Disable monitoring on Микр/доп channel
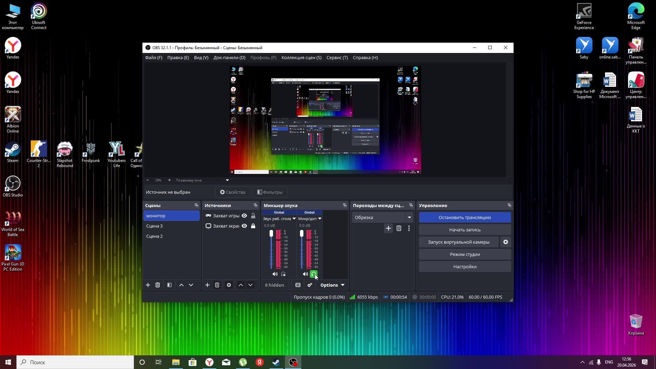 click(x=313, y=274)
